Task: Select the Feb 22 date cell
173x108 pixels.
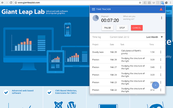Action: pyautogui.click(x=114, y=90)
